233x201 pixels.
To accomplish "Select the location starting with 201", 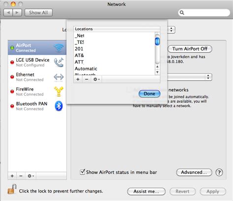I will 114,49.
